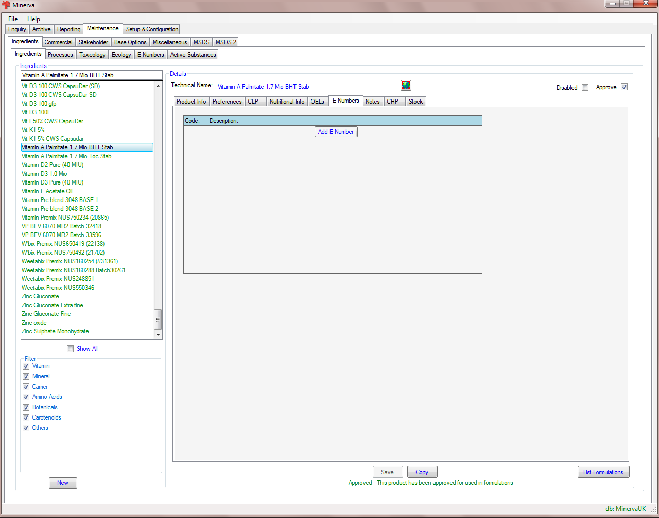The image size is (659, 518).
Task: Open the Product Info details tab
Action: click(191, 102)
